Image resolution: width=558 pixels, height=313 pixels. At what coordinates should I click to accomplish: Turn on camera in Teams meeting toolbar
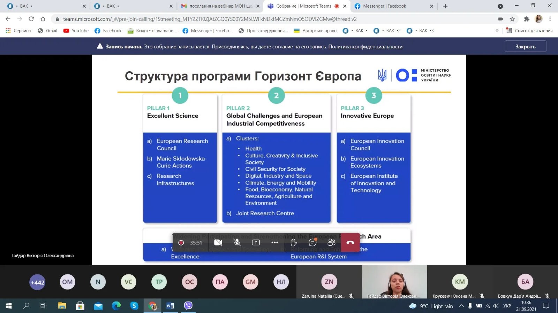[218, 242]
